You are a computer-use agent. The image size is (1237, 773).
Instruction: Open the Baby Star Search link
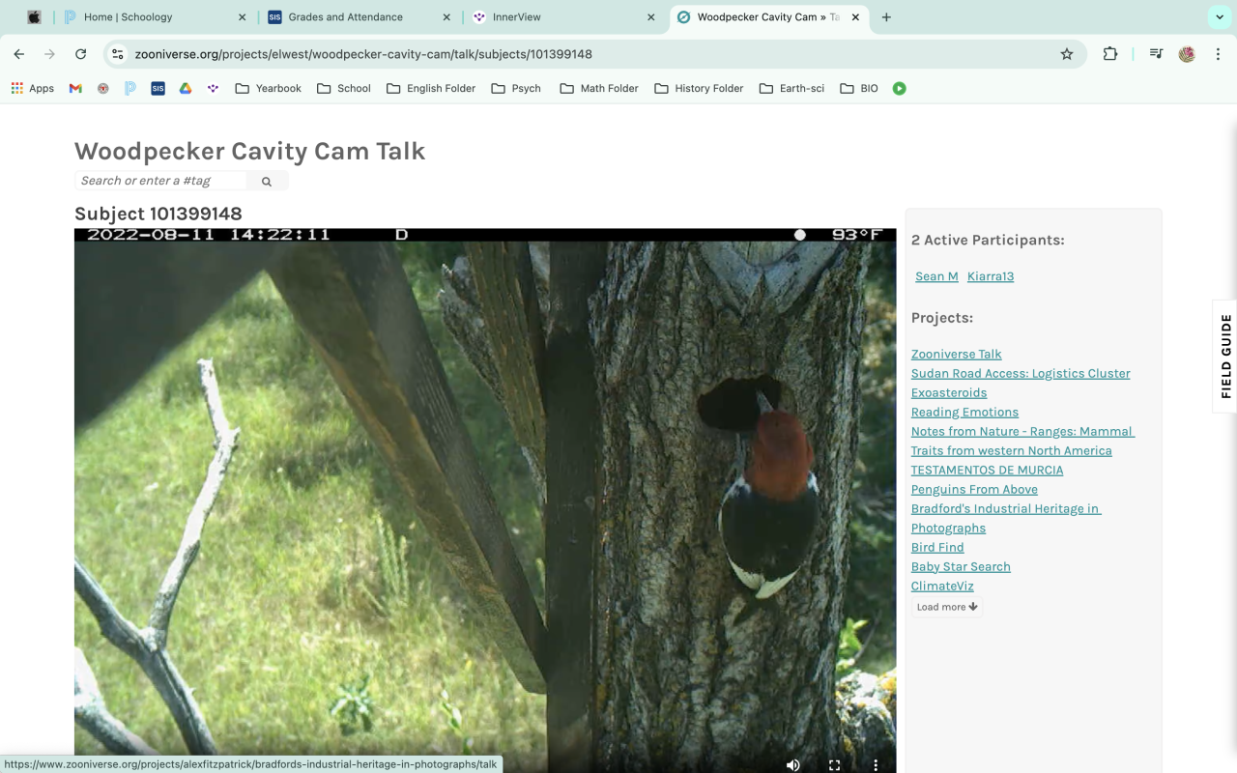961,566
